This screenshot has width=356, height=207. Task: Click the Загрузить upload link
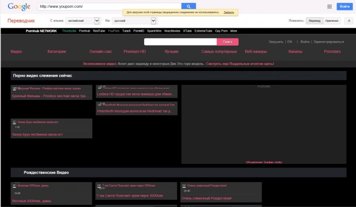point(276,42)
